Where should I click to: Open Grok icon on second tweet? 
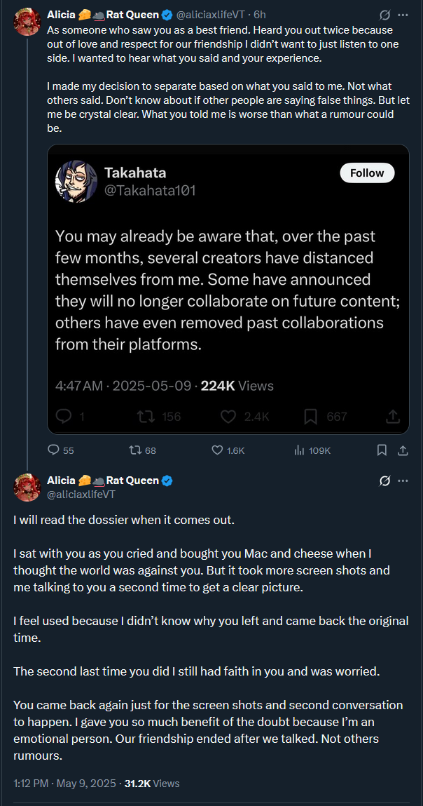384,481
